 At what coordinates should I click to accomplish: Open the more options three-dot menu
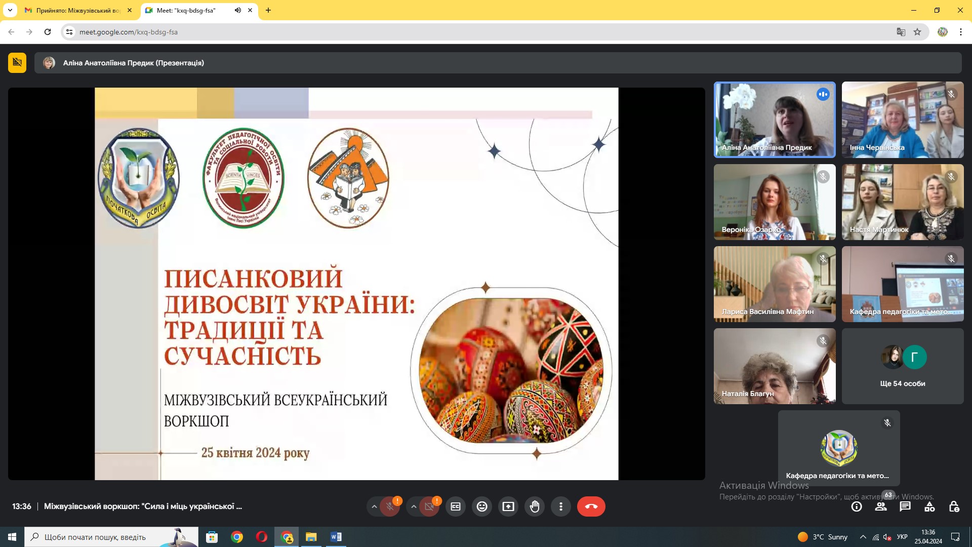click(561, 506)
